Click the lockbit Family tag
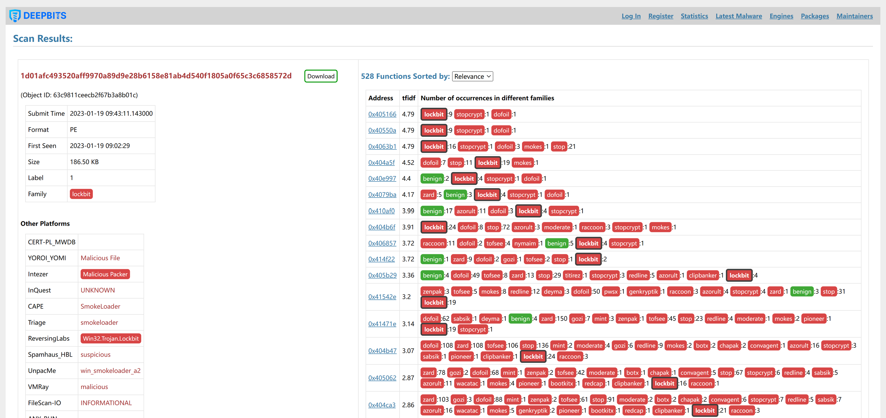The image size is (886, 418). [81, 194]
